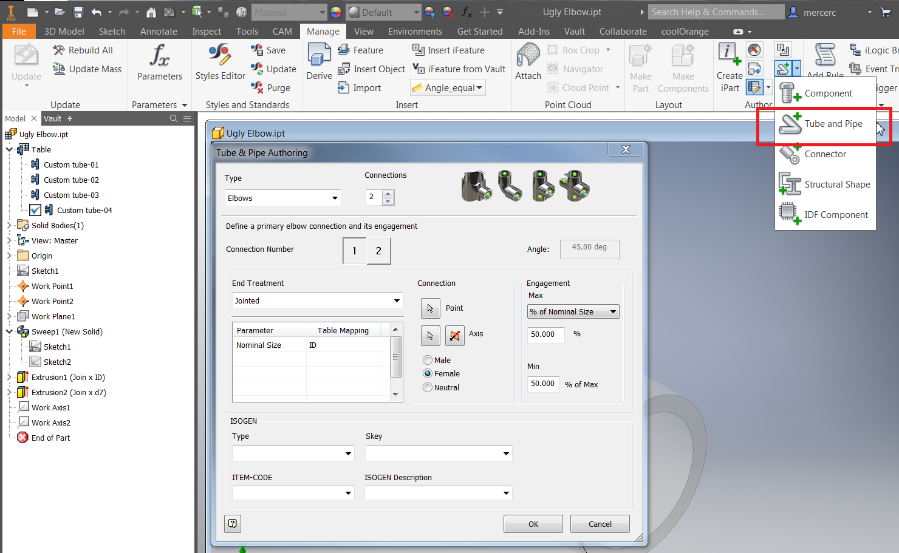Select the Neutral connection radio button

coord(428,387)
